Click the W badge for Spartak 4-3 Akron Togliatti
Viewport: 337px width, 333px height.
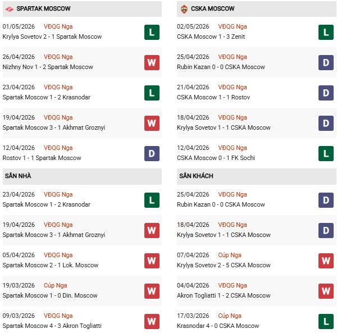[152, 322]
